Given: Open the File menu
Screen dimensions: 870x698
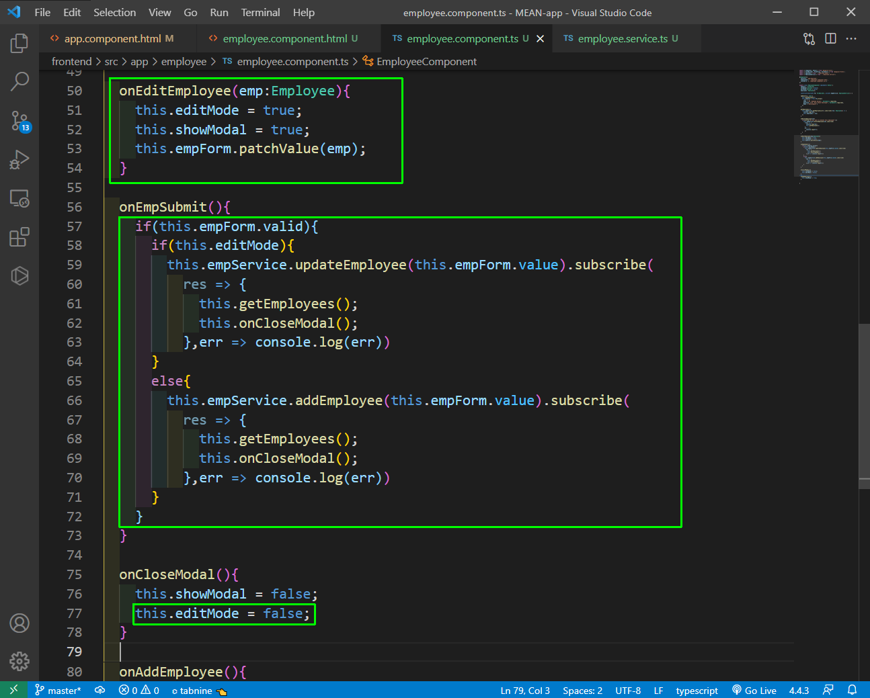Looking at the screenshot, I should tap(42, 12).
